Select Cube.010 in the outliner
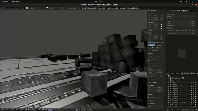The width and height of the screenshot is (198, 111). 174,103
